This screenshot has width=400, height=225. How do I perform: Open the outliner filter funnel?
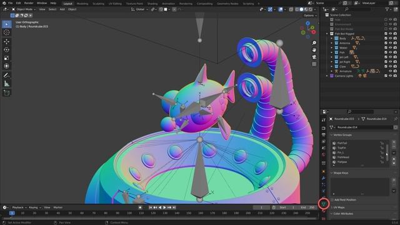(387, 9)
